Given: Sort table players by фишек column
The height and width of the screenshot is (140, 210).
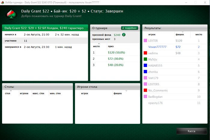Looking at the screenshot, I should (126, 93).
